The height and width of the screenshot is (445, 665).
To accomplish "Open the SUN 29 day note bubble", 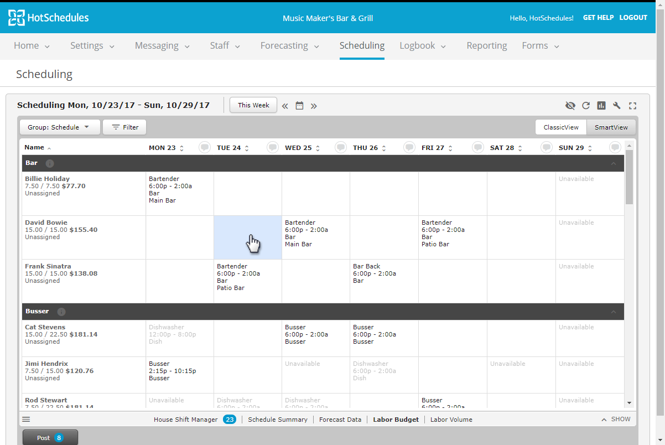I will 615,147.
